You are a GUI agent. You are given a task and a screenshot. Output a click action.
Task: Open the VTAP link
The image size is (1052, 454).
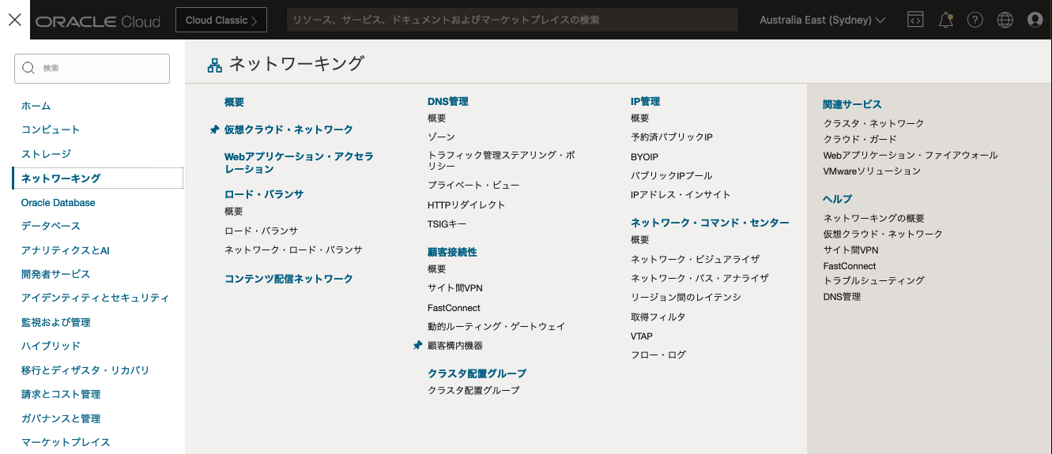(642, 336)
